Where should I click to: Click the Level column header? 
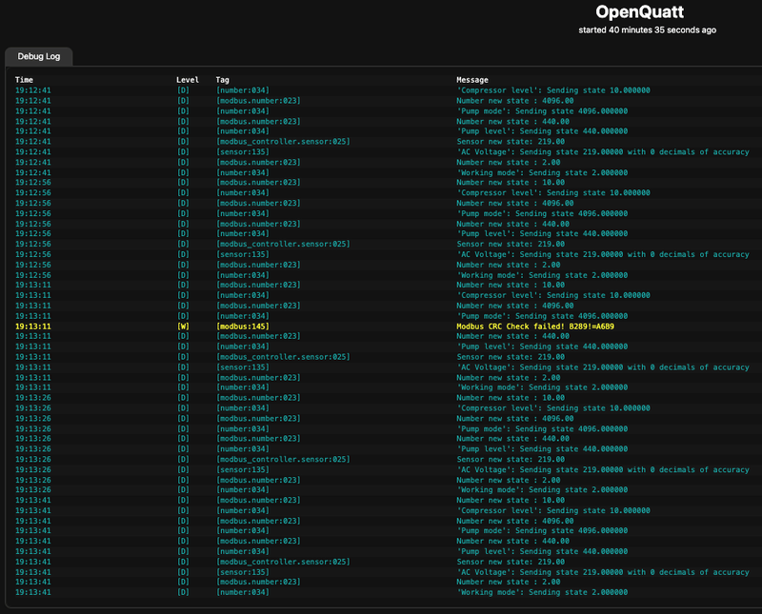188,80
